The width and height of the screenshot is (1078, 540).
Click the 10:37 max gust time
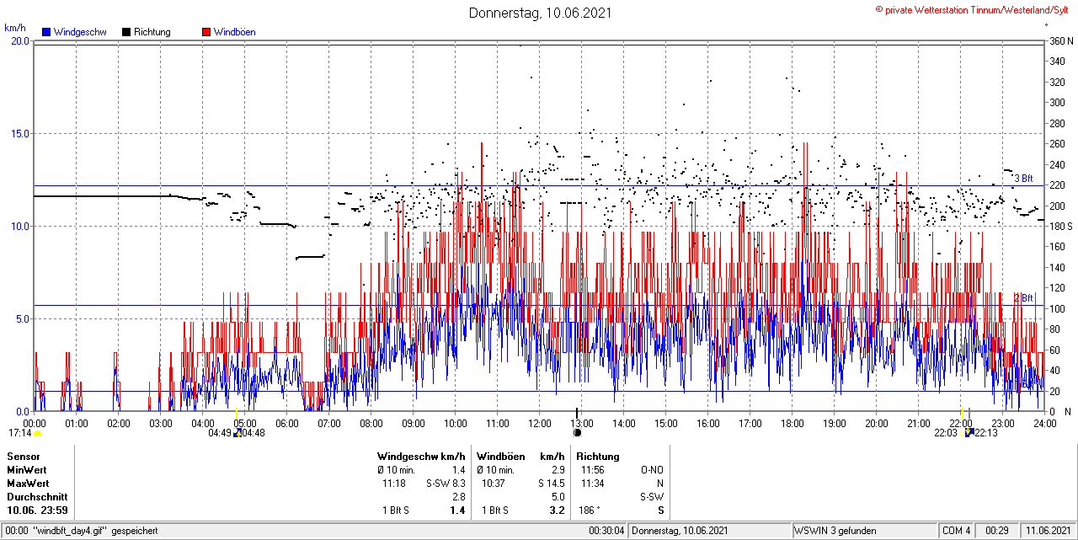(494, 484)
